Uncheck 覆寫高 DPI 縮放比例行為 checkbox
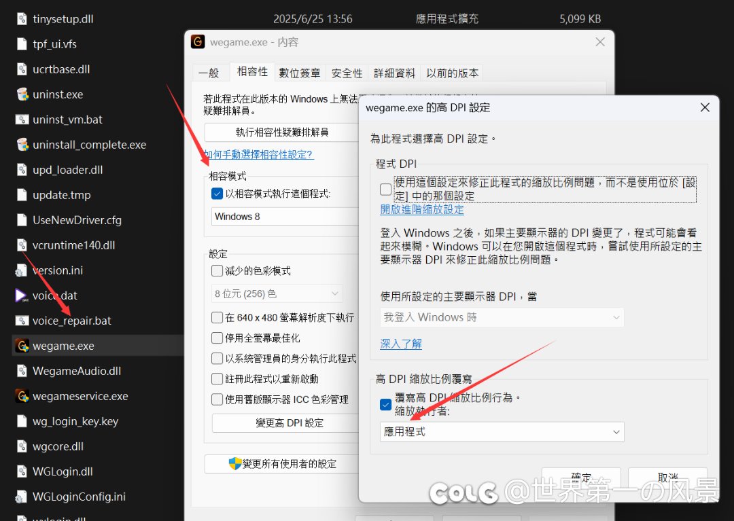The width and height of the screenshot is (734, 521). [385, 404]
